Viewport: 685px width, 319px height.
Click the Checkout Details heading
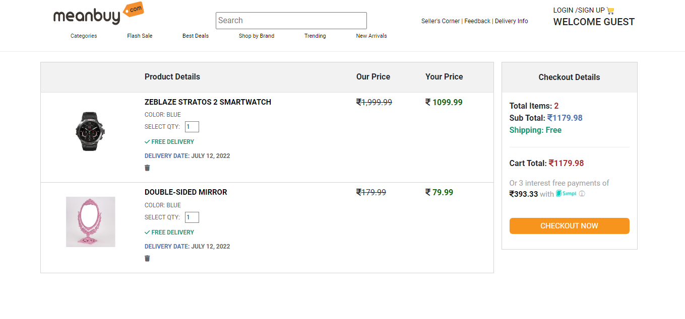coord(569,77)
